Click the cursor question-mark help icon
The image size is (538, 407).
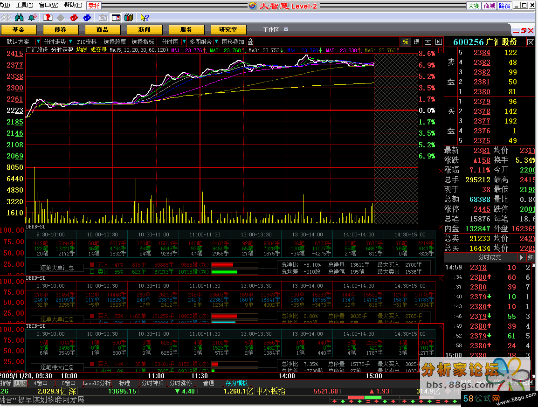[145, 18]
